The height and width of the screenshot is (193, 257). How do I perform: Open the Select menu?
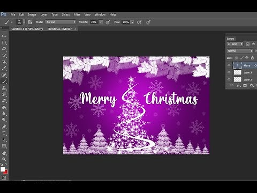point(66,14)
